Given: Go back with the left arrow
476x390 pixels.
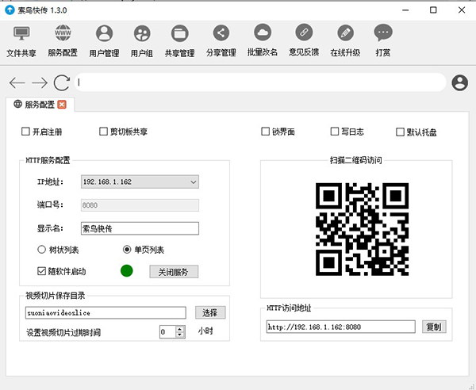Looking at the screenshot, I should 17,82.
